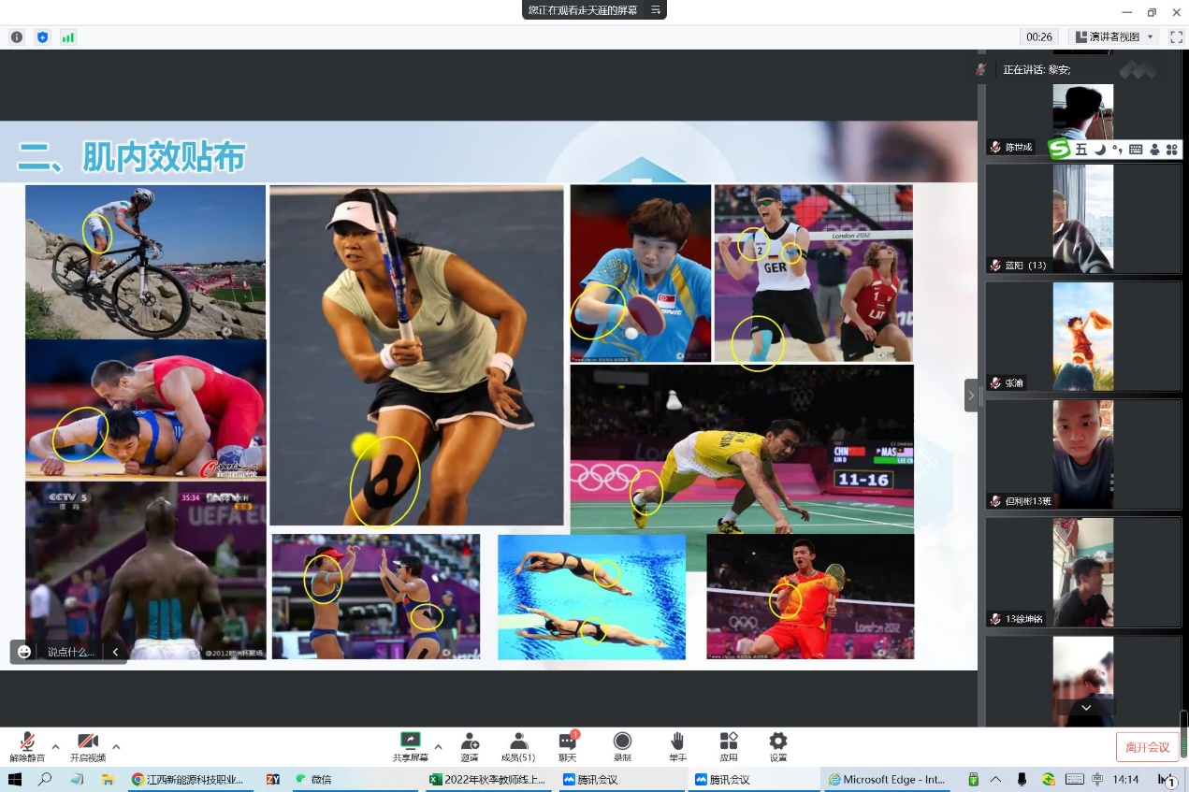Check the green network signal icon
This screenshot has height=792, width=1189.
coord(68,37)
